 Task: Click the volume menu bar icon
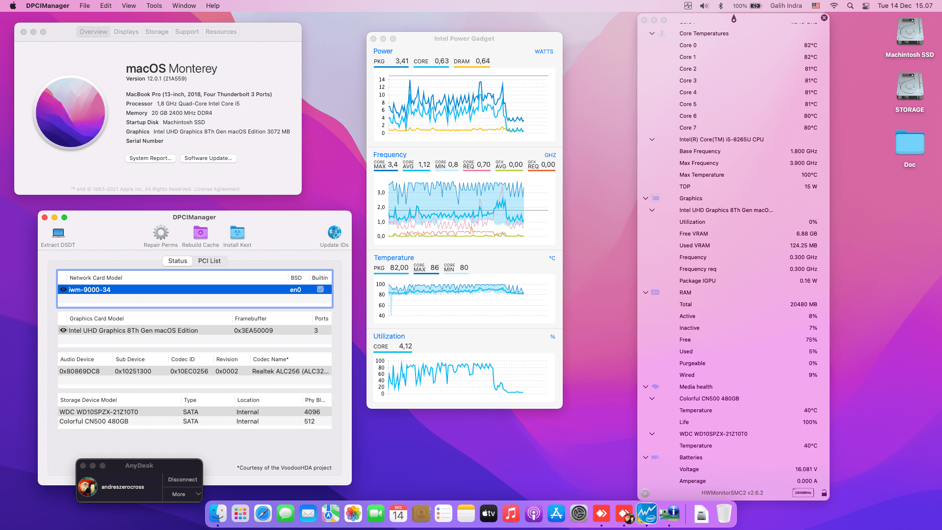pos(704,6)
